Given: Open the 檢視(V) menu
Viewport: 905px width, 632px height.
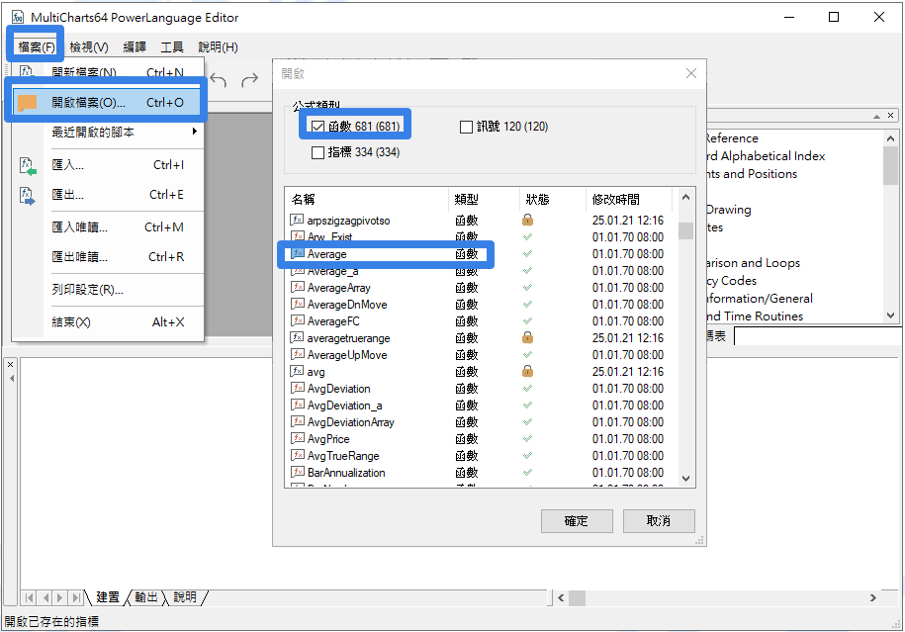Looking at the screenshot, I should [x=89, y=46].
